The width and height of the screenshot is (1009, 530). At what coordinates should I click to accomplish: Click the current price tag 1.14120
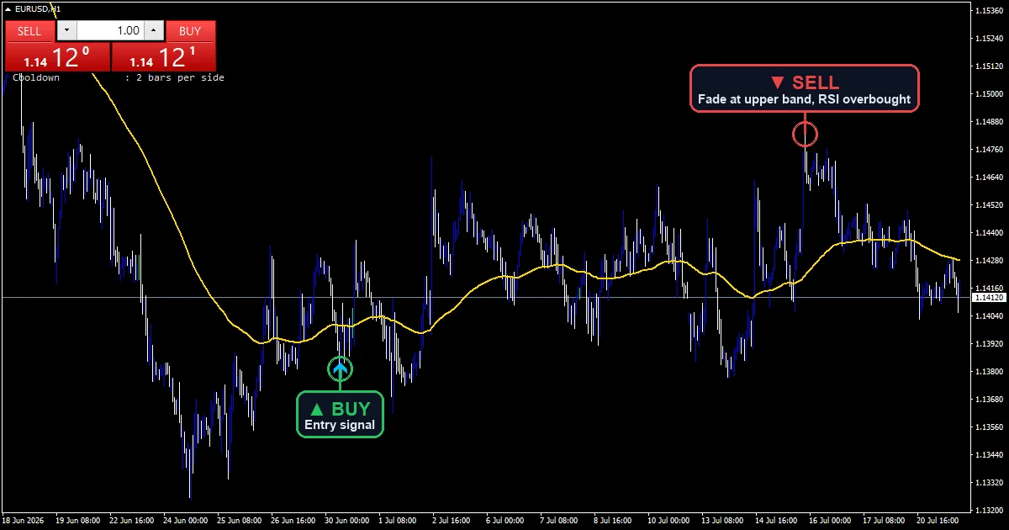[x=988, y=298]
